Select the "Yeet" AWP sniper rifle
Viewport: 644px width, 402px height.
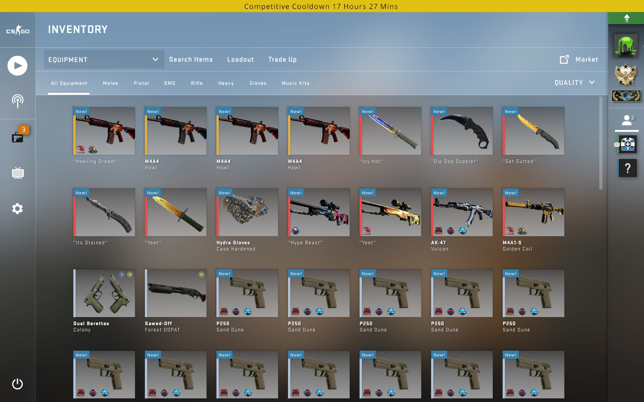pos(390,212)
